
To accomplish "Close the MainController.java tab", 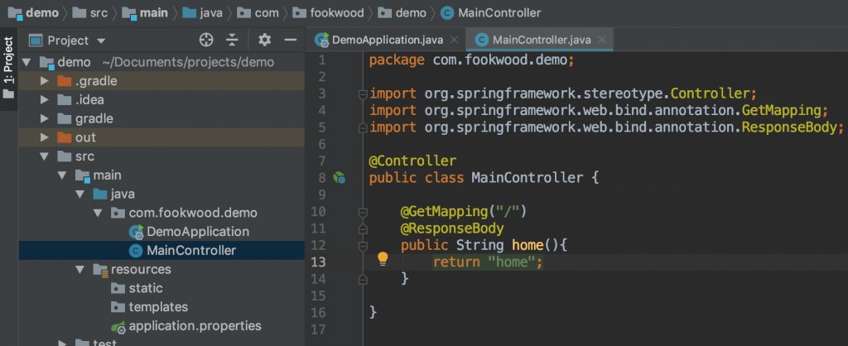I will [602, 40].
